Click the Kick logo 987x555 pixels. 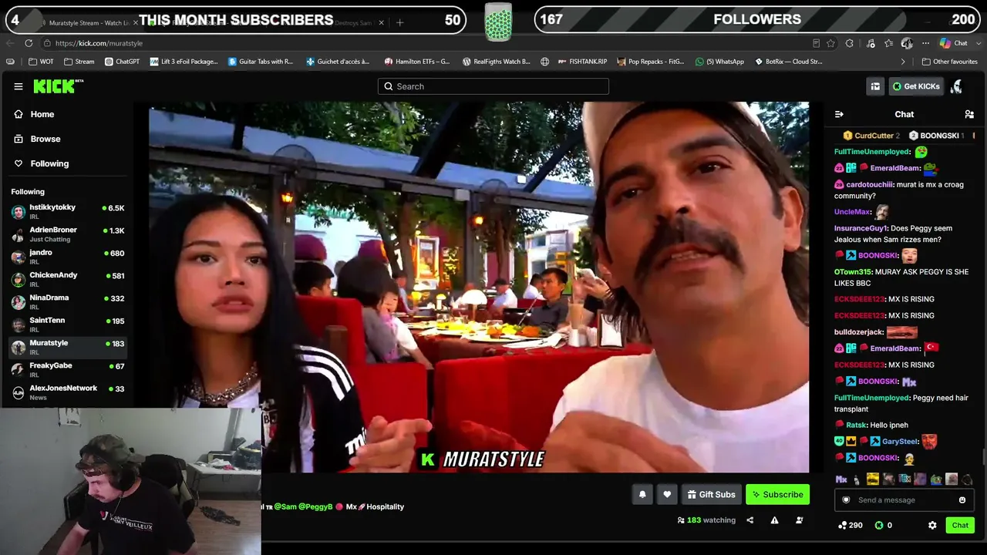[58, 86]
